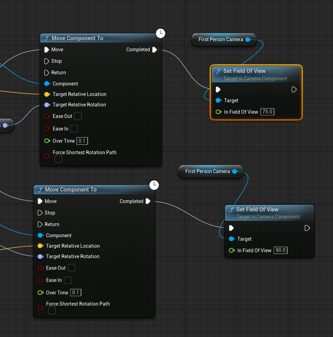Screen dimensions: 333x337
Task: Toggle Force Shortest Rotation Path on lower node
Action: (52, 310)
